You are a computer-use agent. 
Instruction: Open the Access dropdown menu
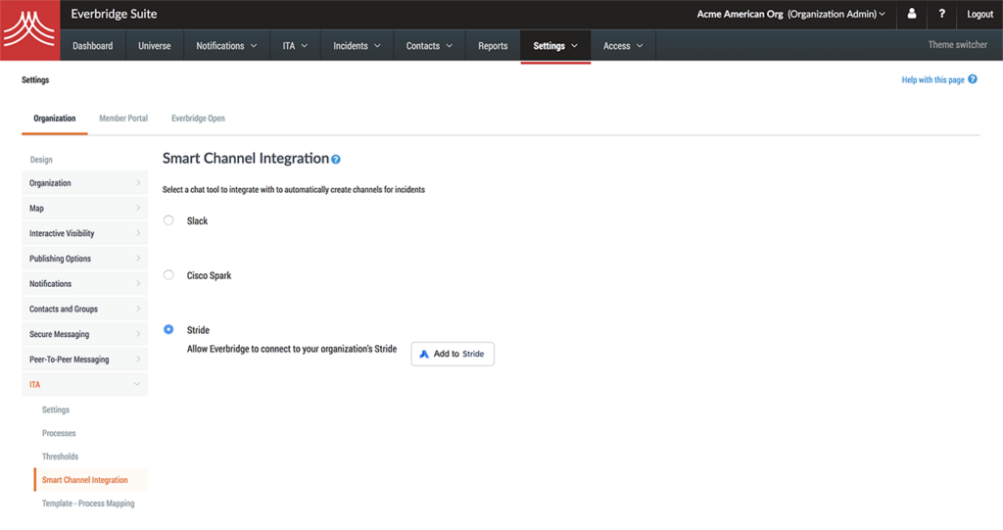pyautogui.click(x=622, y=45)
